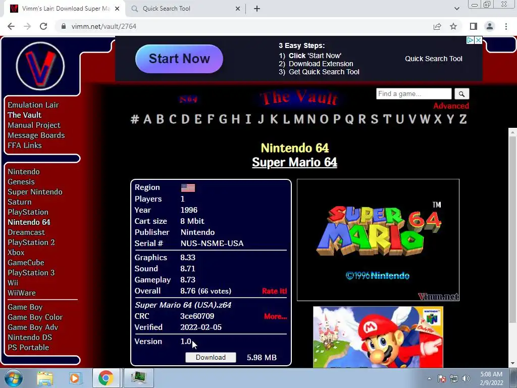Select the Dreamcast system link
517x388 pixels.
(x=26, y=232)
